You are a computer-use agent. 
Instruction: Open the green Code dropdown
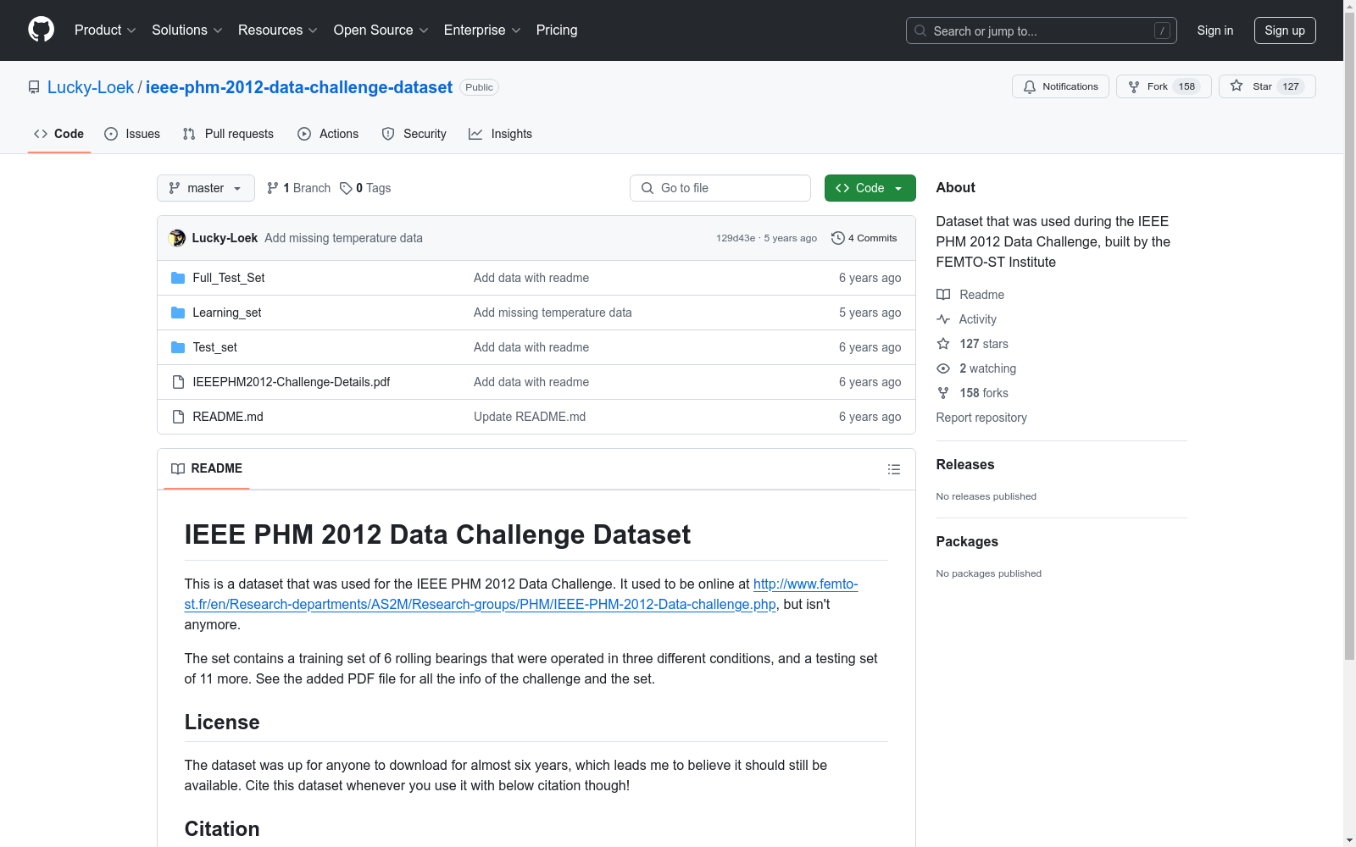tap(870, 188)
